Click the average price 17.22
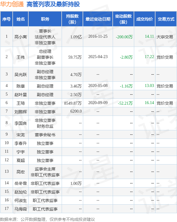The width and height of the screenshot is (177, 222). click(149, 57)
